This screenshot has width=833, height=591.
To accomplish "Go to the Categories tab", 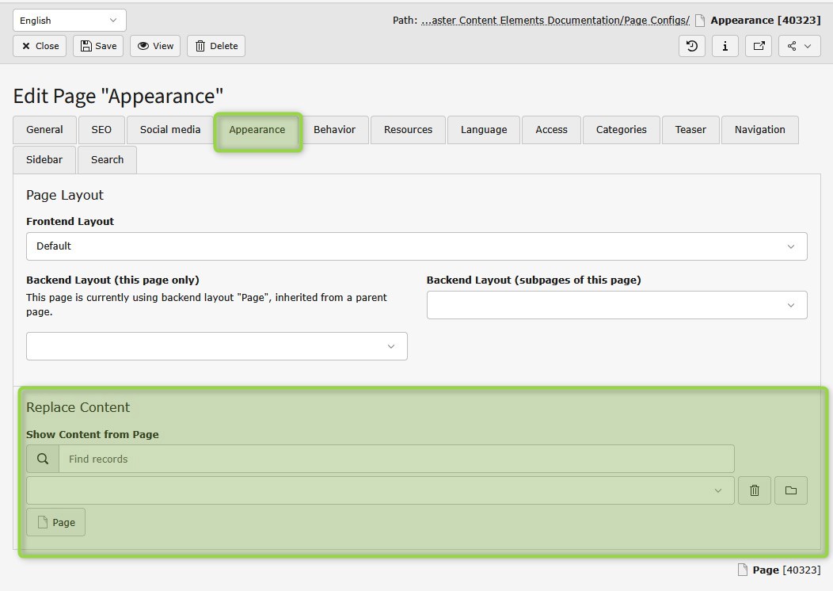I will [x=621, y=130].
